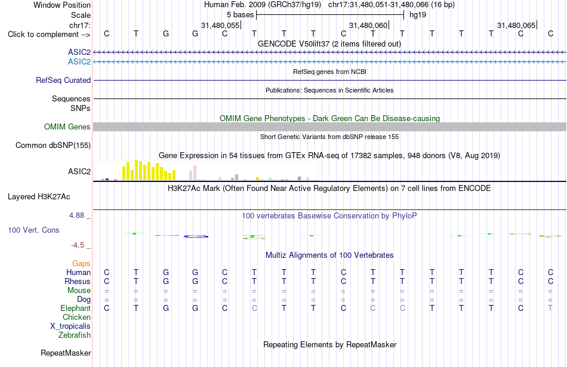Open 'Gene Expression in 54 tissues from GTEx' title

coord(329,156)
